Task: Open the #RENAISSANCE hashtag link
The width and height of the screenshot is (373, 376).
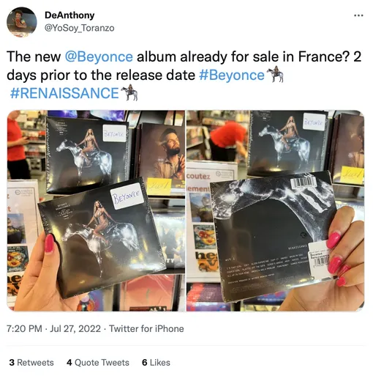Action: pos(64,93)
